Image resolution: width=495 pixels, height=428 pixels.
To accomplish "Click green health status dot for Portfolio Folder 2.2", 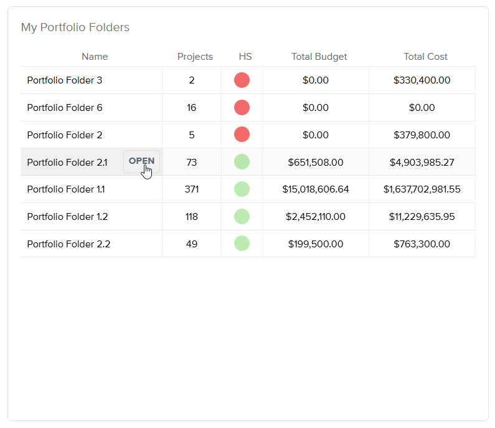I will point(242,244).
